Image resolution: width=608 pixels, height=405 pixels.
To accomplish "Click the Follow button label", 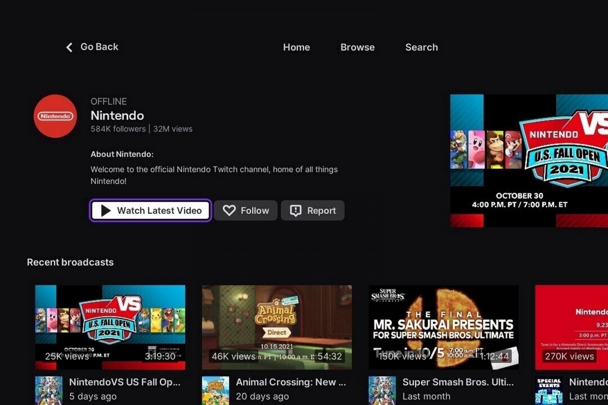I will coord(255,211).
